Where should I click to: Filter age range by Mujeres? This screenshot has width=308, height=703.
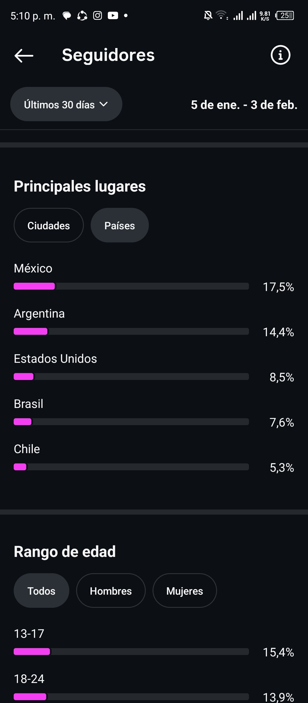click(185, 591)
